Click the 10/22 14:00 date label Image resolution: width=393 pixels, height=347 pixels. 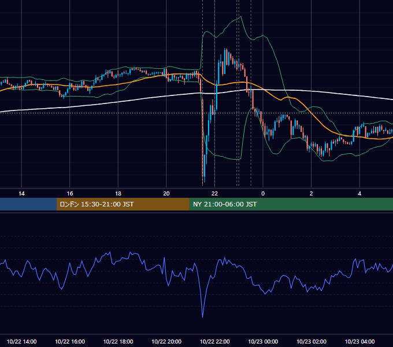click(x=21, y=341)
